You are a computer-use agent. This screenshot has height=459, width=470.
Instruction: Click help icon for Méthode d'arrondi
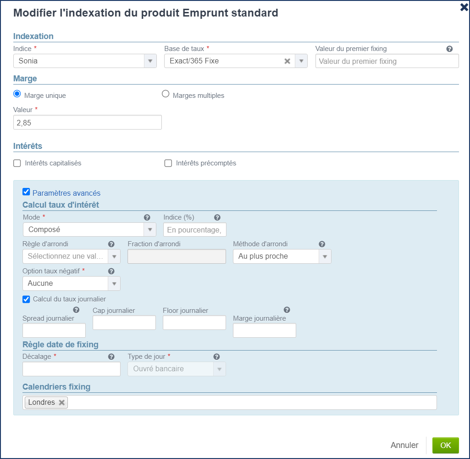(x=322, y=244)
